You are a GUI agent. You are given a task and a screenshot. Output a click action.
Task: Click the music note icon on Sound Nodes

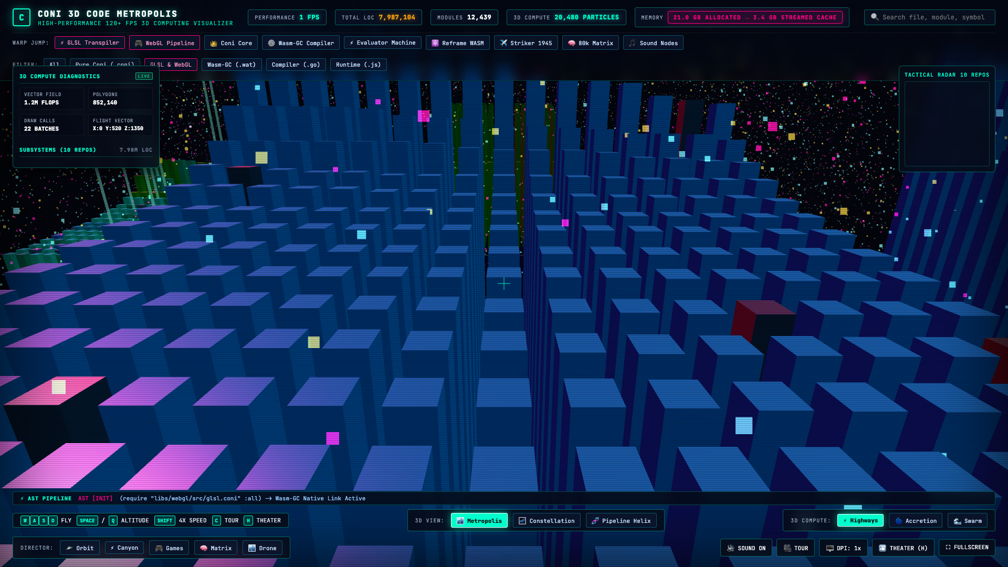633,43
